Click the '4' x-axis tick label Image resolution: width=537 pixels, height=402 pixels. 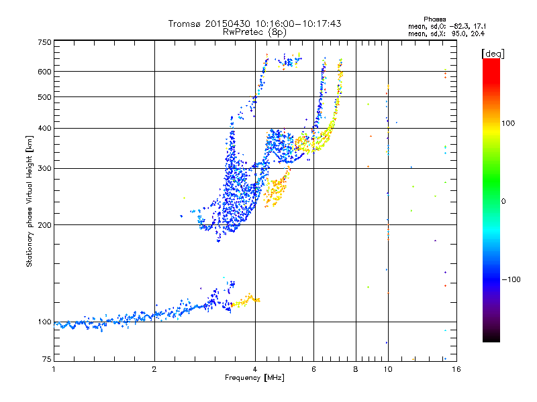click(255, 369)
